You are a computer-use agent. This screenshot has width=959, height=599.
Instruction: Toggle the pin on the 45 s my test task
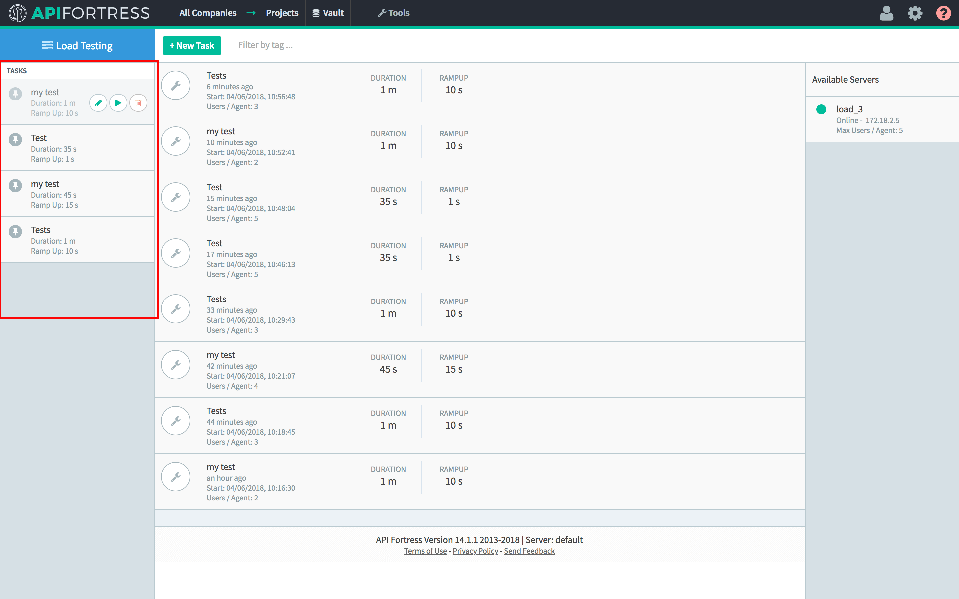click(15, 185)
